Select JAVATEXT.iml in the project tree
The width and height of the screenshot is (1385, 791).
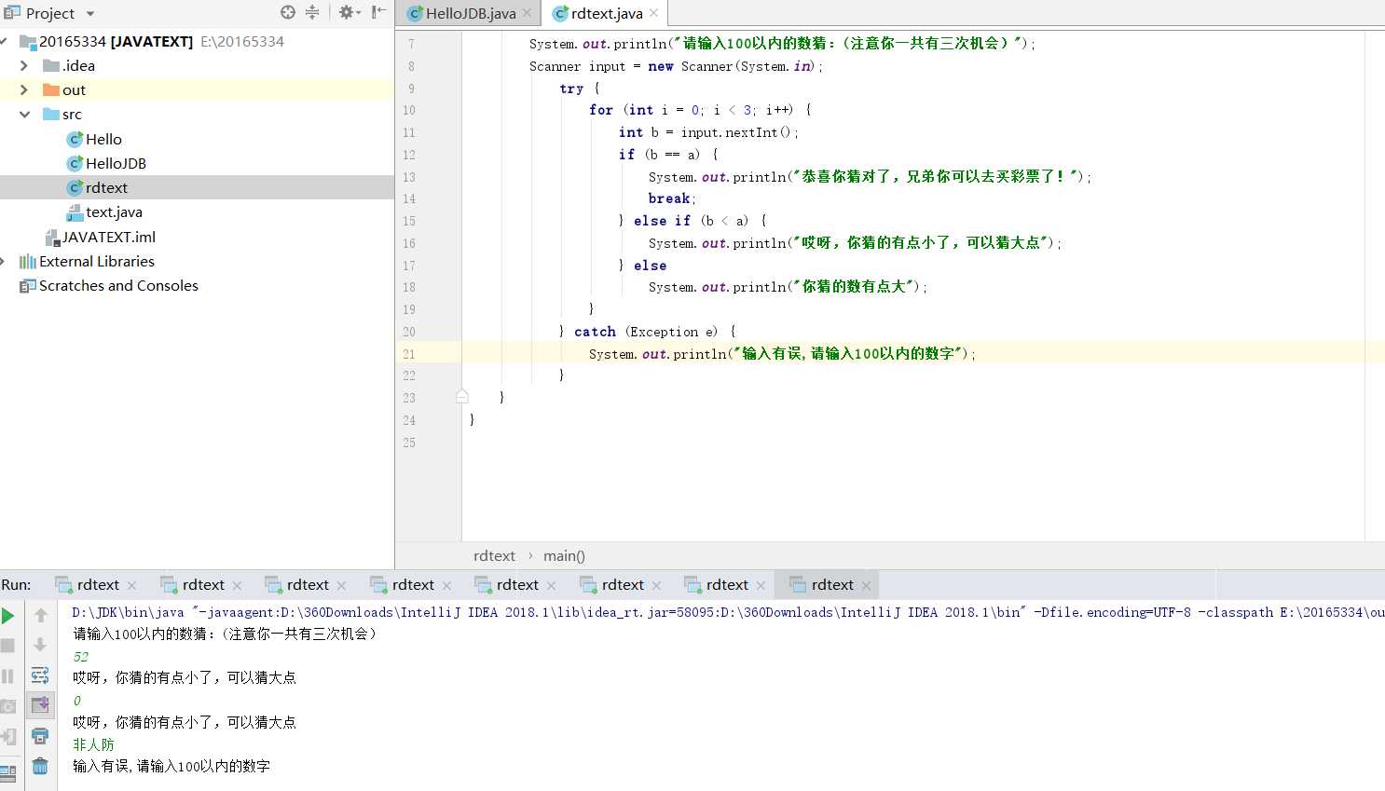[109, 237]
